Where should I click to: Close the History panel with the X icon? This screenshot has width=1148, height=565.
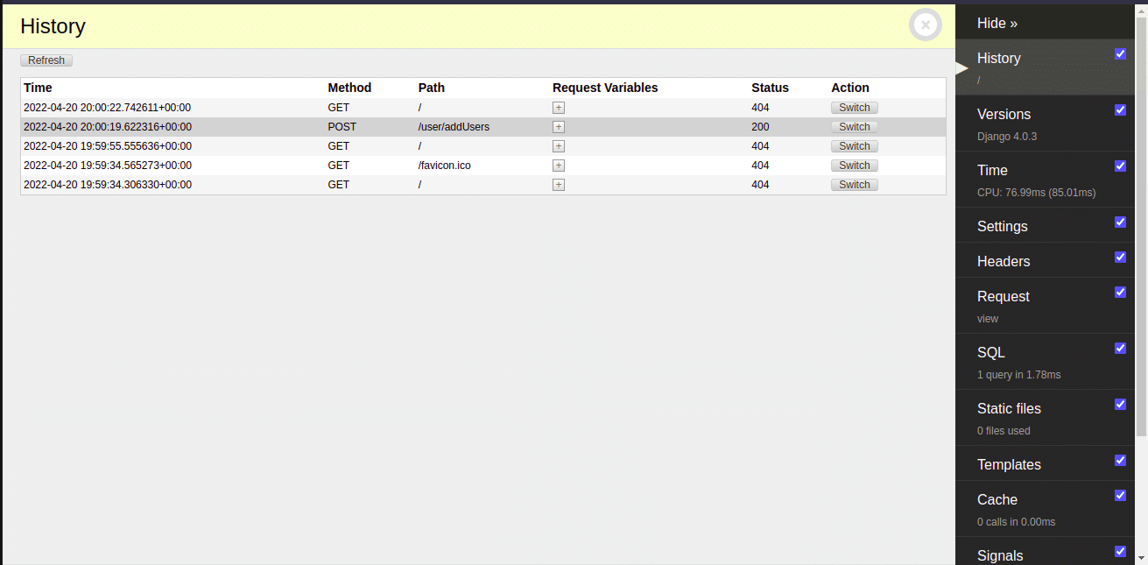pos(925,25)
